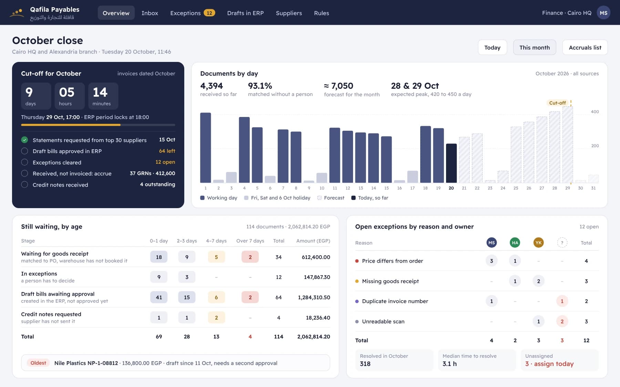Screen dimensions: 620x387
Task: Open the Exceptions tab
Action: click(193, 13)
